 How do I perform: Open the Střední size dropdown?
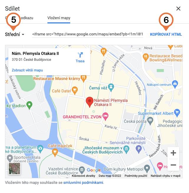pyautogui.click(x=15, y=34)
